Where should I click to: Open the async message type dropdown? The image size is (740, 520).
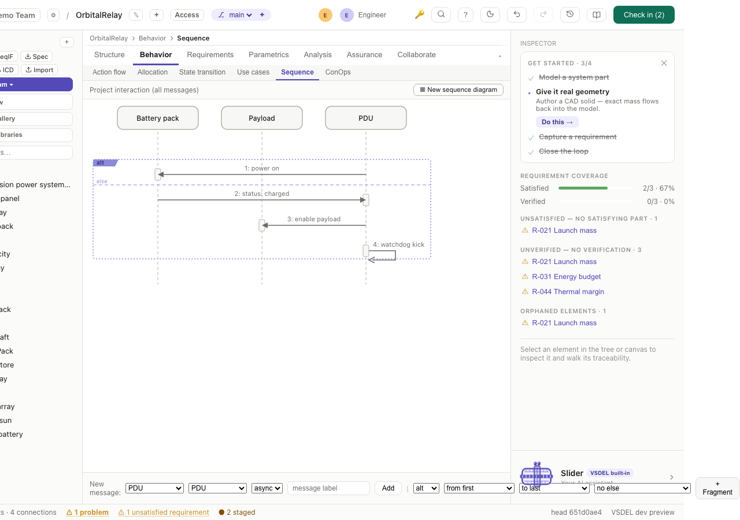click(267, 488)
